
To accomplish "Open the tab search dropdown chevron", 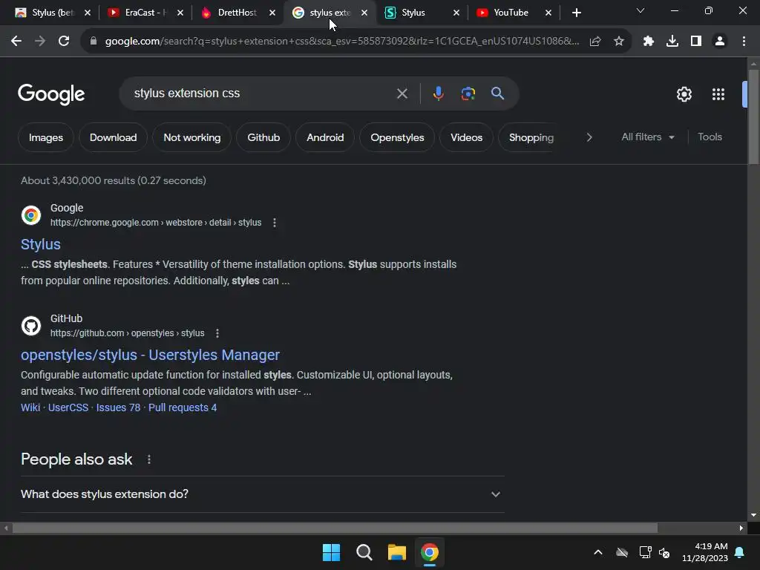I will 641,10.
